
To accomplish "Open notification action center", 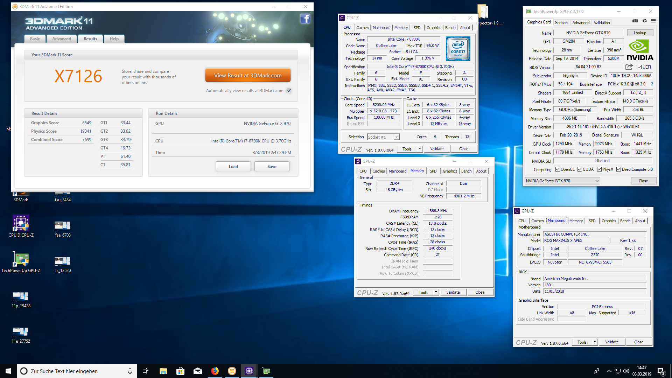I will [x=661, y=371].
